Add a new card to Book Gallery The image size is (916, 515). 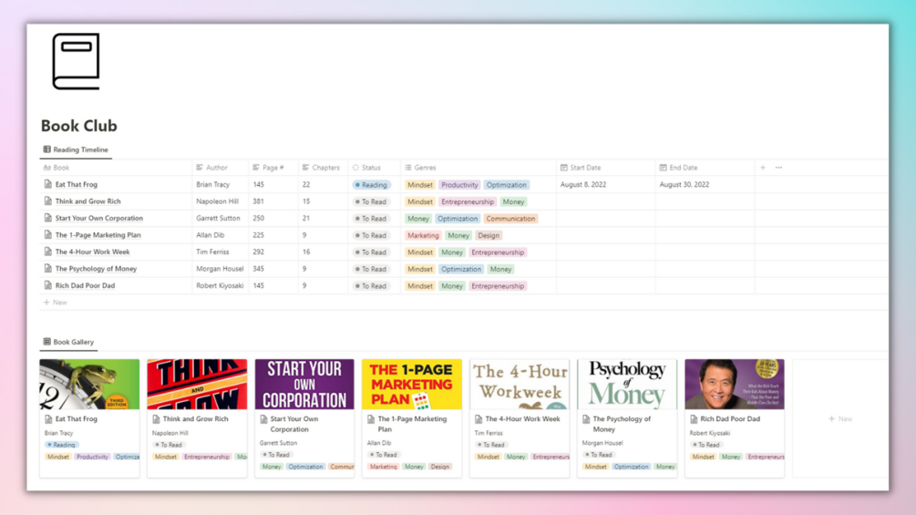pos(840,418)
